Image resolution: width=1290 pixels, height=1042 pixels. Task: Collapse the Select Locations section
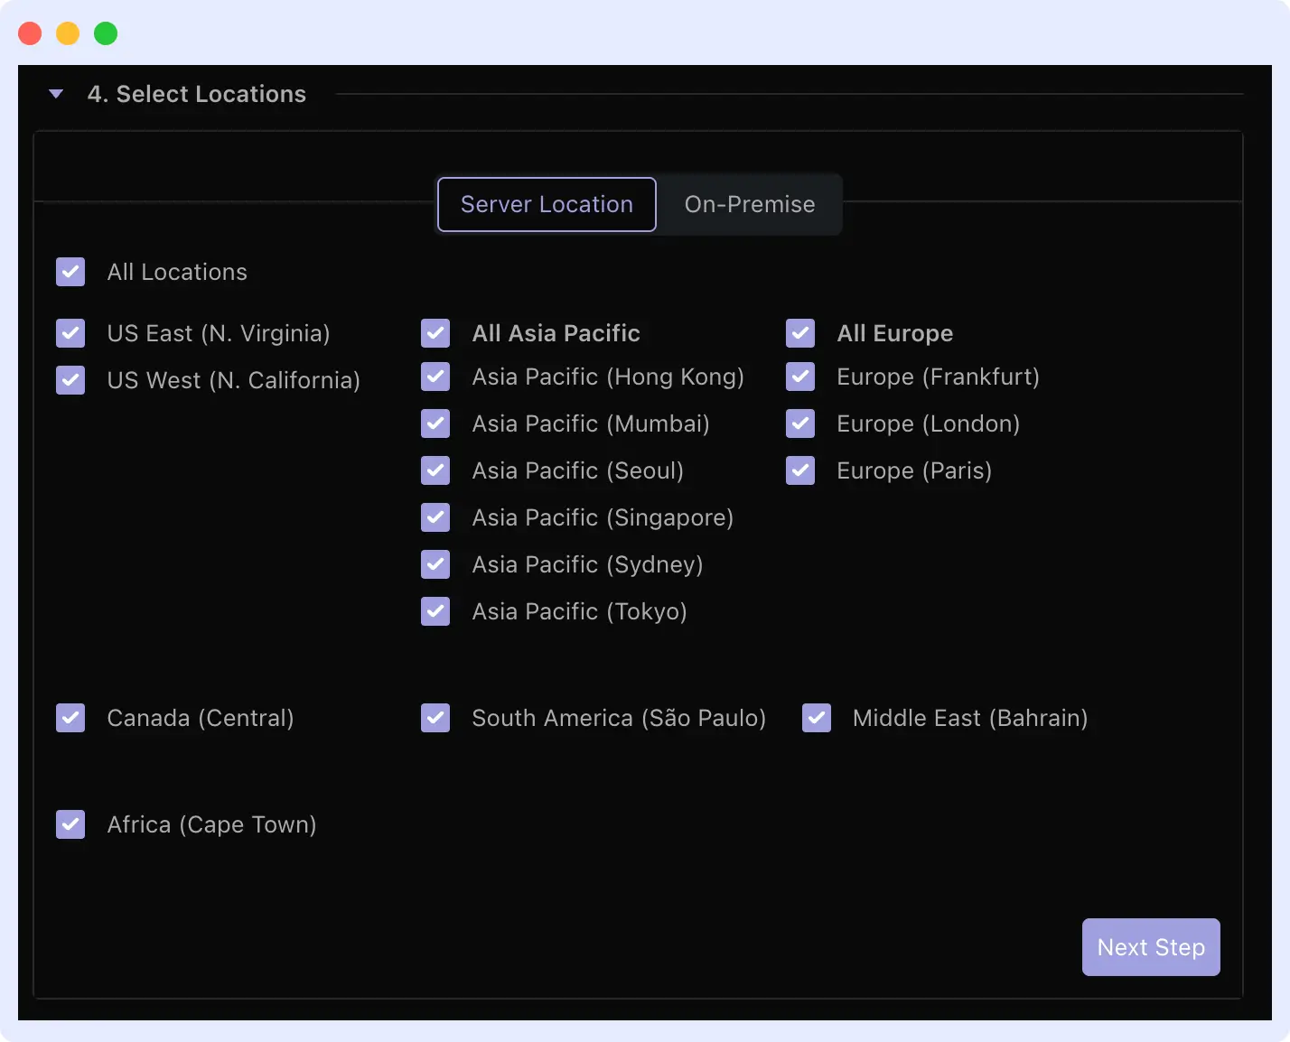pos(56,93)
